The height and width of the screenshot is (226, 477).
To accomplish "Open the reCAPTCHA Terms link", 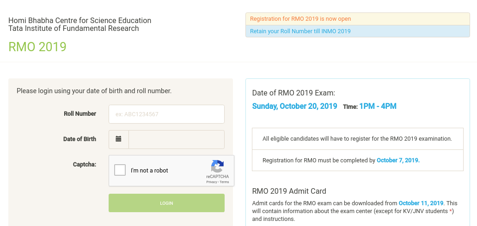I will (224, 182).
